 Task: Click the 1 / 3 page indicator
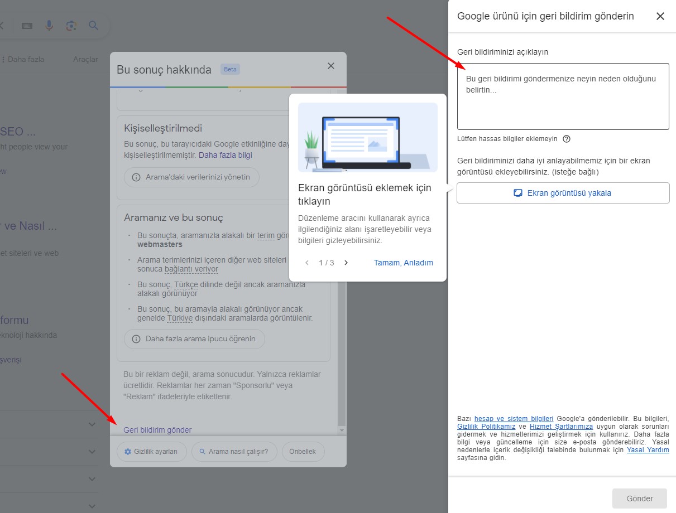(x=327, y=263)
